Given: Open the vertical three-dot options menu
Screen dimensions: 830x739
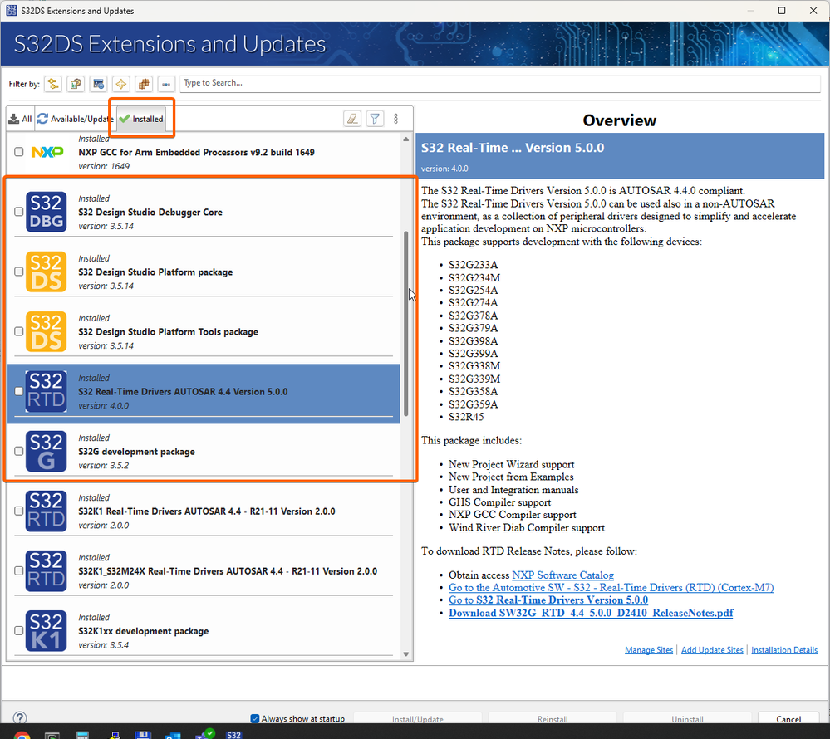Looking at the screenshot, I should tap(396, 119).
